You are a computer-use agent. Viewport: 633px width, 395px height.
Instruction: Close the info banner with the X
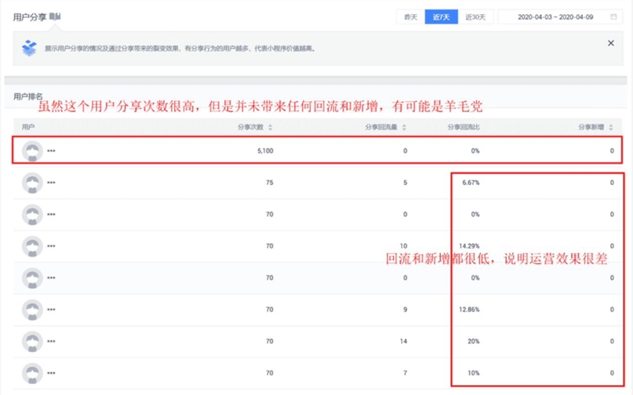pos(611,43)
